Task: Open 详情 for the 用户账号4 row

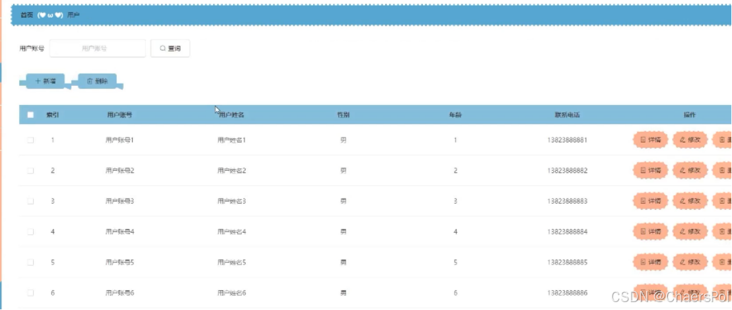Action: [x=651, y=232]
